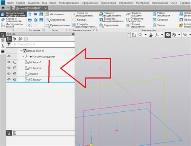The image size is (191, 146).
Task: Click the Ребро жесткости rib tool
Action: pos(161,14)
